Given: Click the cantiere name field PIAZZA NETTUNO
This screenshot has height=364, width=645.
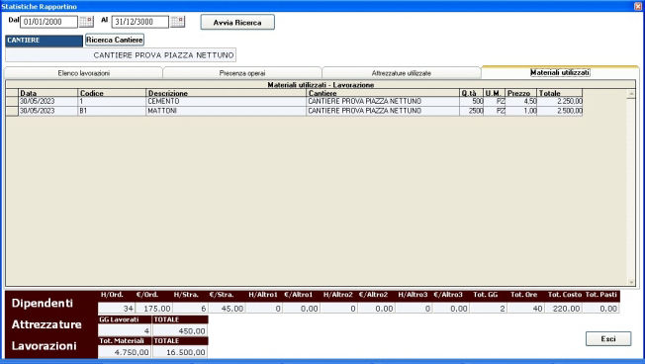Looking at the screenshot, I should click(x=121, y=55).
